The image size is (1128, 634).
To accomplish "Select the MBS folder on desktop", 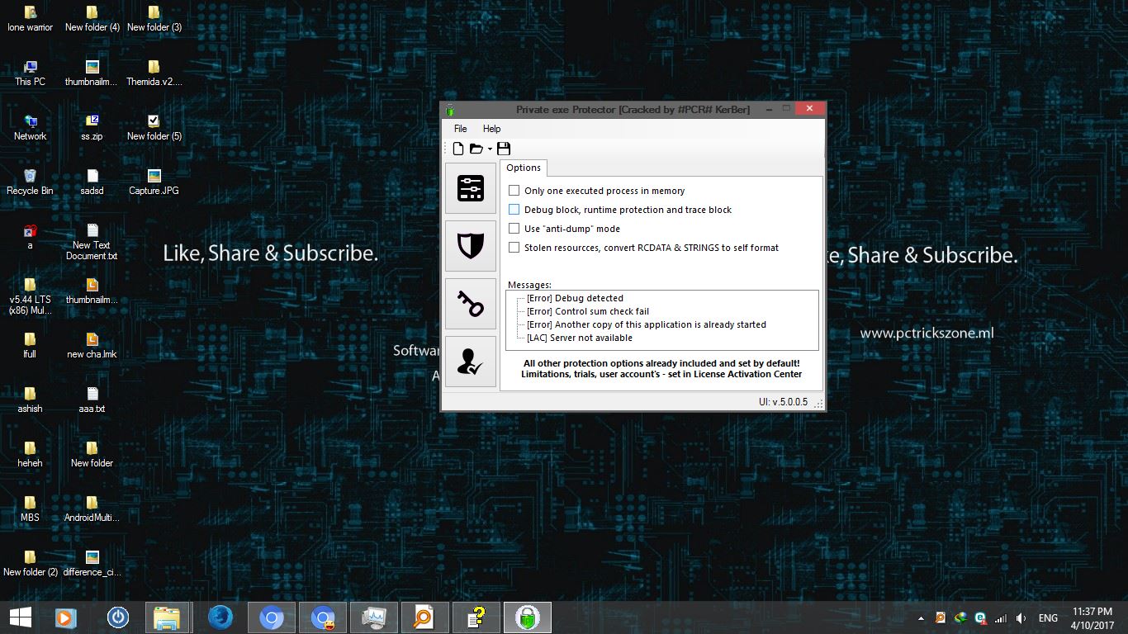I will click(x=30, y=509).
